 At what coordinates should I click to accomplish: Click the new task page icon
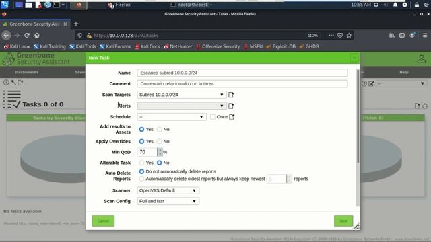(20, 82)
